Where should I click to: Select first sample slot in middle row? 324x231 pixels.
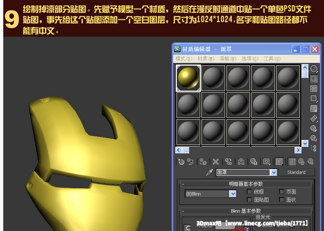188,105
